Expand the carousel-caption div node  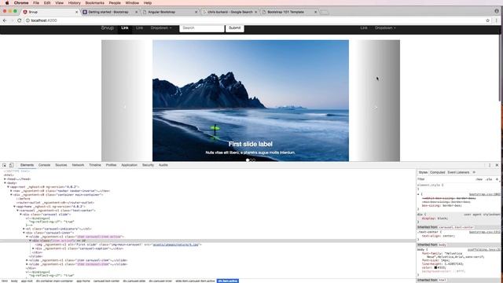coord(33,248)
